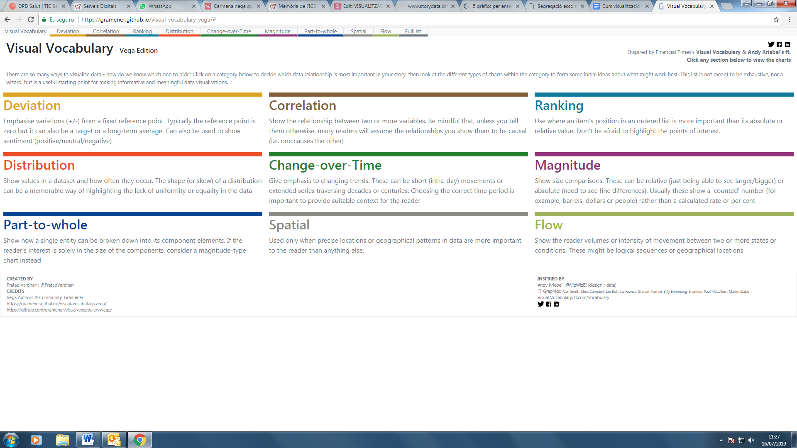The image size is (797, 448).
Task: Switch to the WhatsApp browser tab
Action: tap(160, 6)
